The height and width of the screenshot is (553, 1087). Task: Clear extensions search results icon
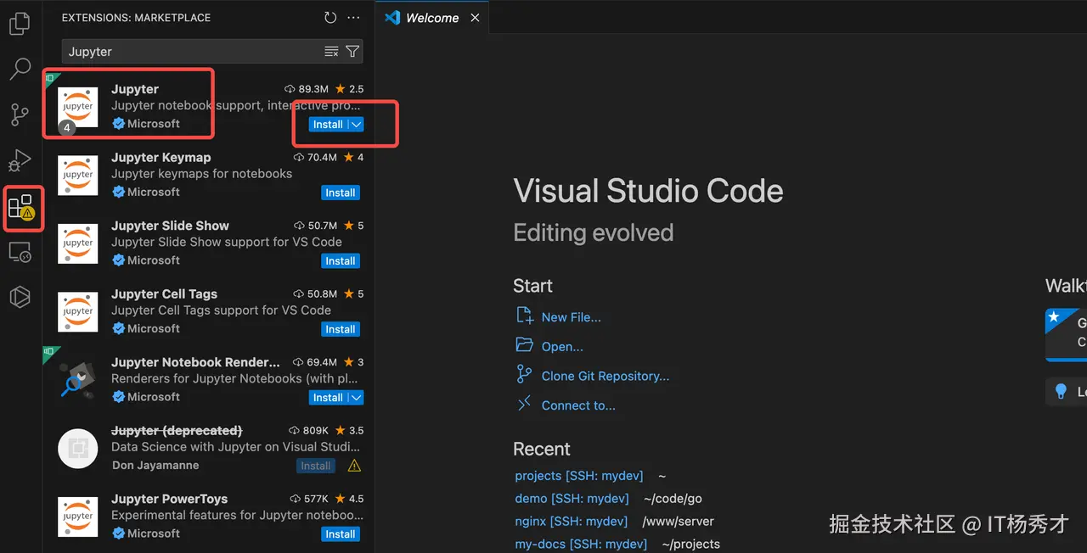click(331, 52)
